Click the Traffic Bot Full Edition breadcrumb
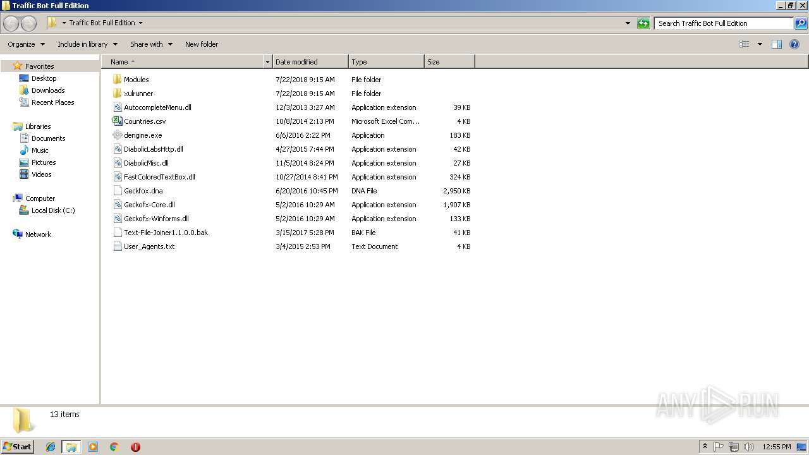The width and height of the screenshot is (809, 455). tap(102, 23)
